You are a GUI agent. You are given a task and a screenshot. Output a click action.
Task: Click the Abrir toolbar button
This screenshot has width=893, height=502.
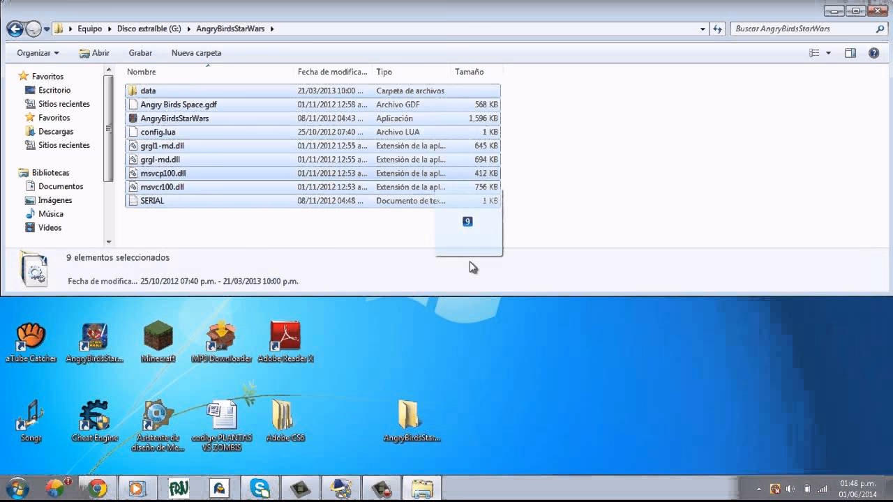pos(94,53)
